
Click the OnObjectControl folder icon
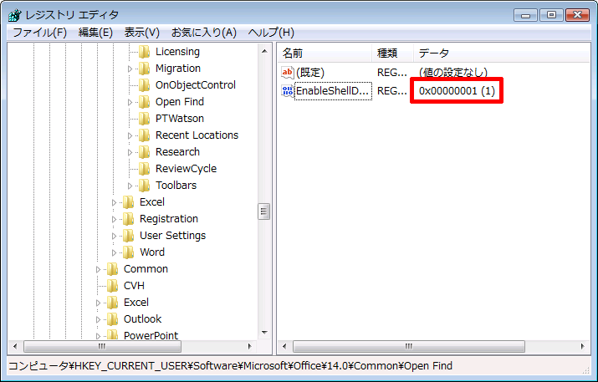144,85
